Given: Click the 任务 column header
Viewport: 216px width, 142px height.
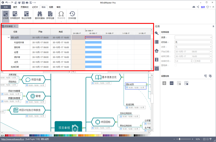Looking at the screenshot, I should [16, 32].
